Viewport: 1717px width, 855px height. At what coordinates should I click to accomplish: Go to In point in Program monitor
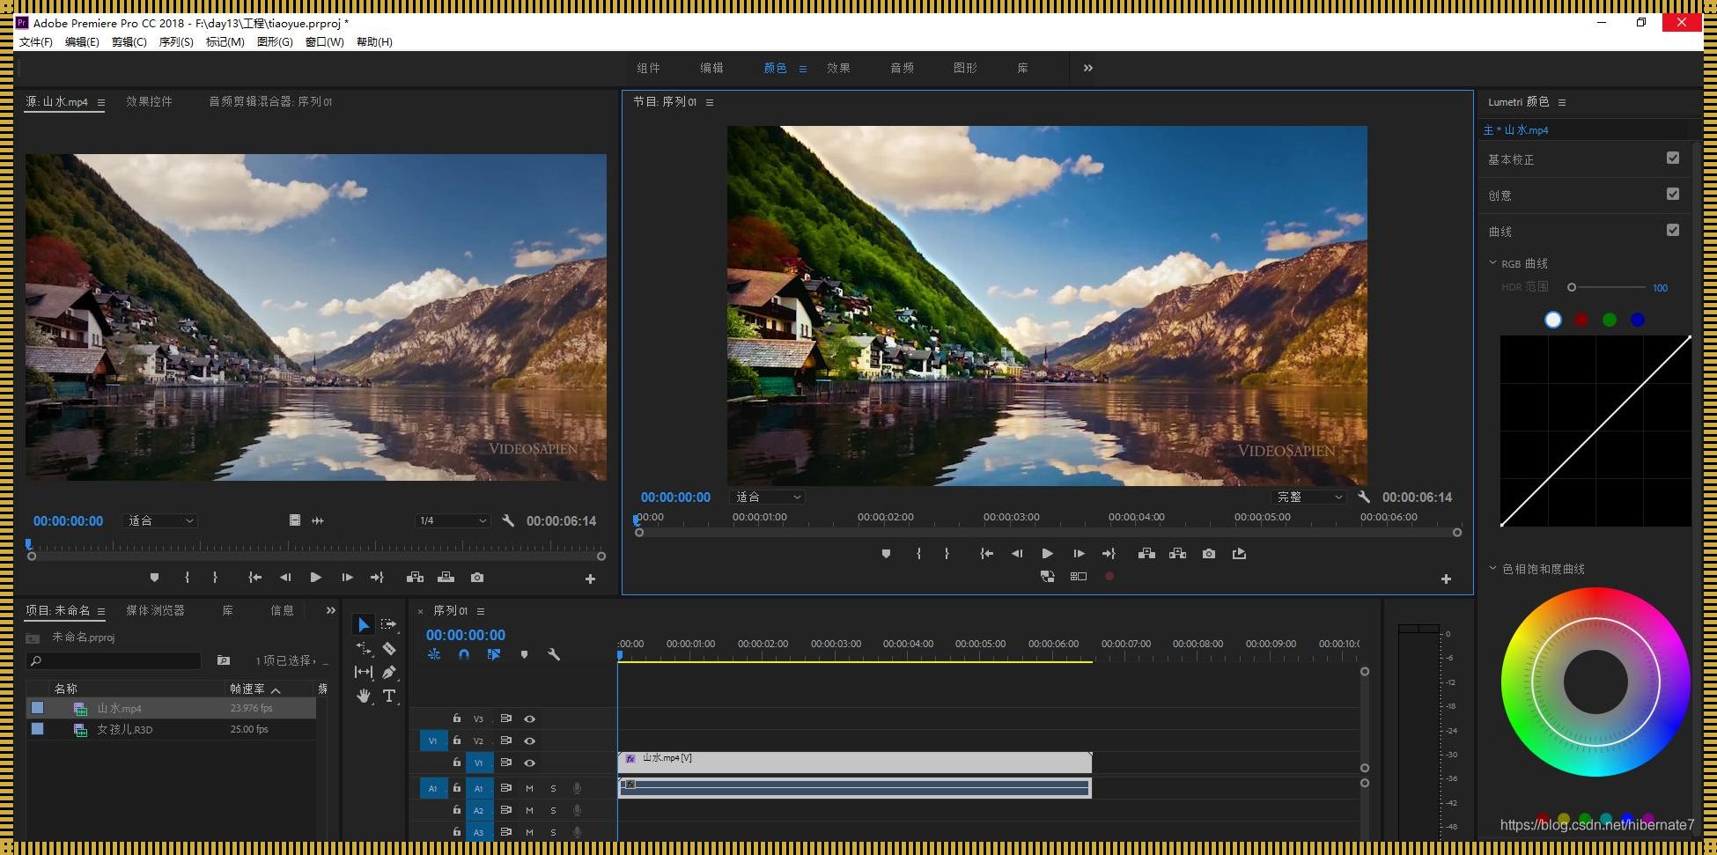(x=986, y=554)
